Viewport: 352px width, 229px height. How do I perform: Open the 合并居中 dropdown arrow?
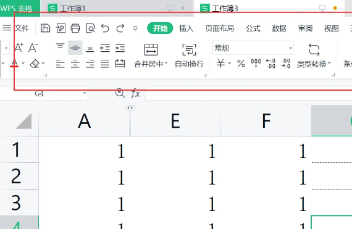pyautogui.click(x=166, y=64)
